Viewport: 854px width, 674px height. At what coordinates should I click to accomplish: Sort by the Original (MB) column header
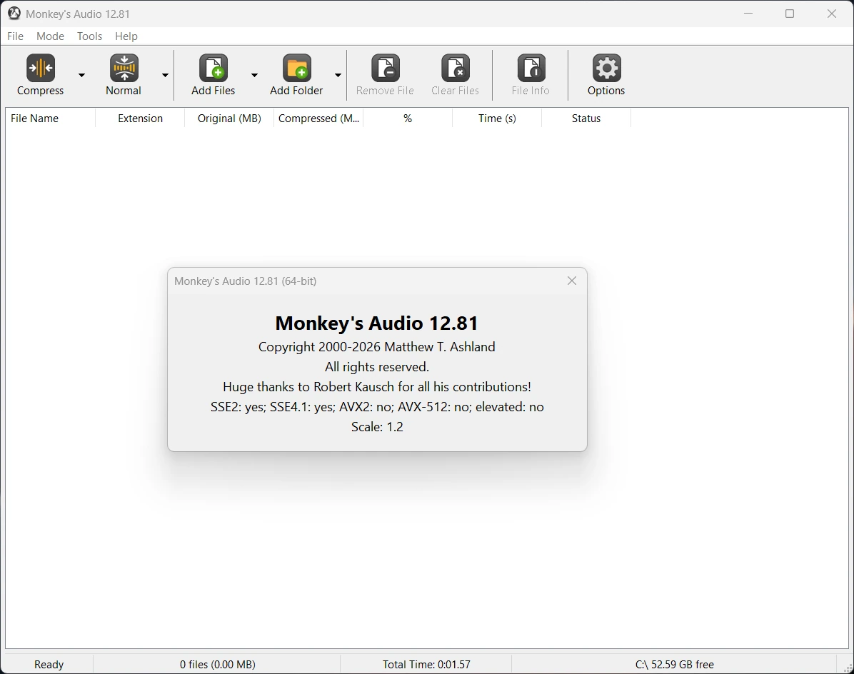pyautogui.click(x=229, y=118)
